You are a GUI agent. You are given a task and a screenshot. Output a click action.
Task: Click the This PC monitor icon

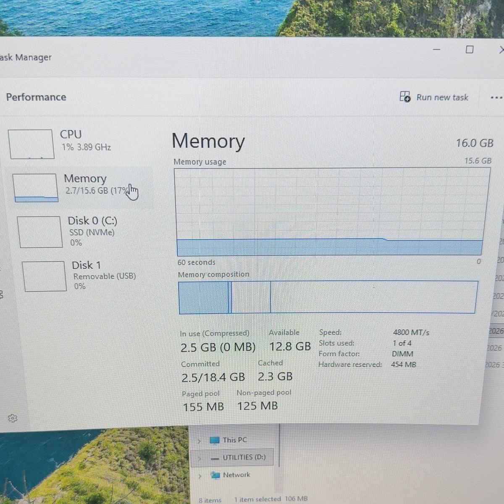tap(215, 440)
